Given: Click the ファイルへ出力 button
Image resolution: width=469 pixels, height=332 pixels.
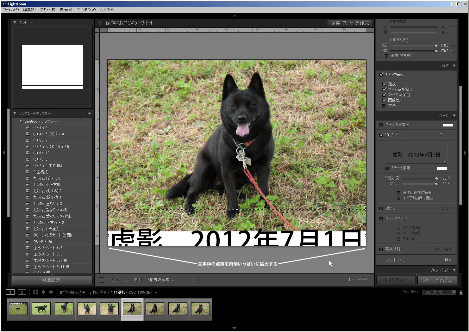Looking at the screenshot, I should 437,280.
